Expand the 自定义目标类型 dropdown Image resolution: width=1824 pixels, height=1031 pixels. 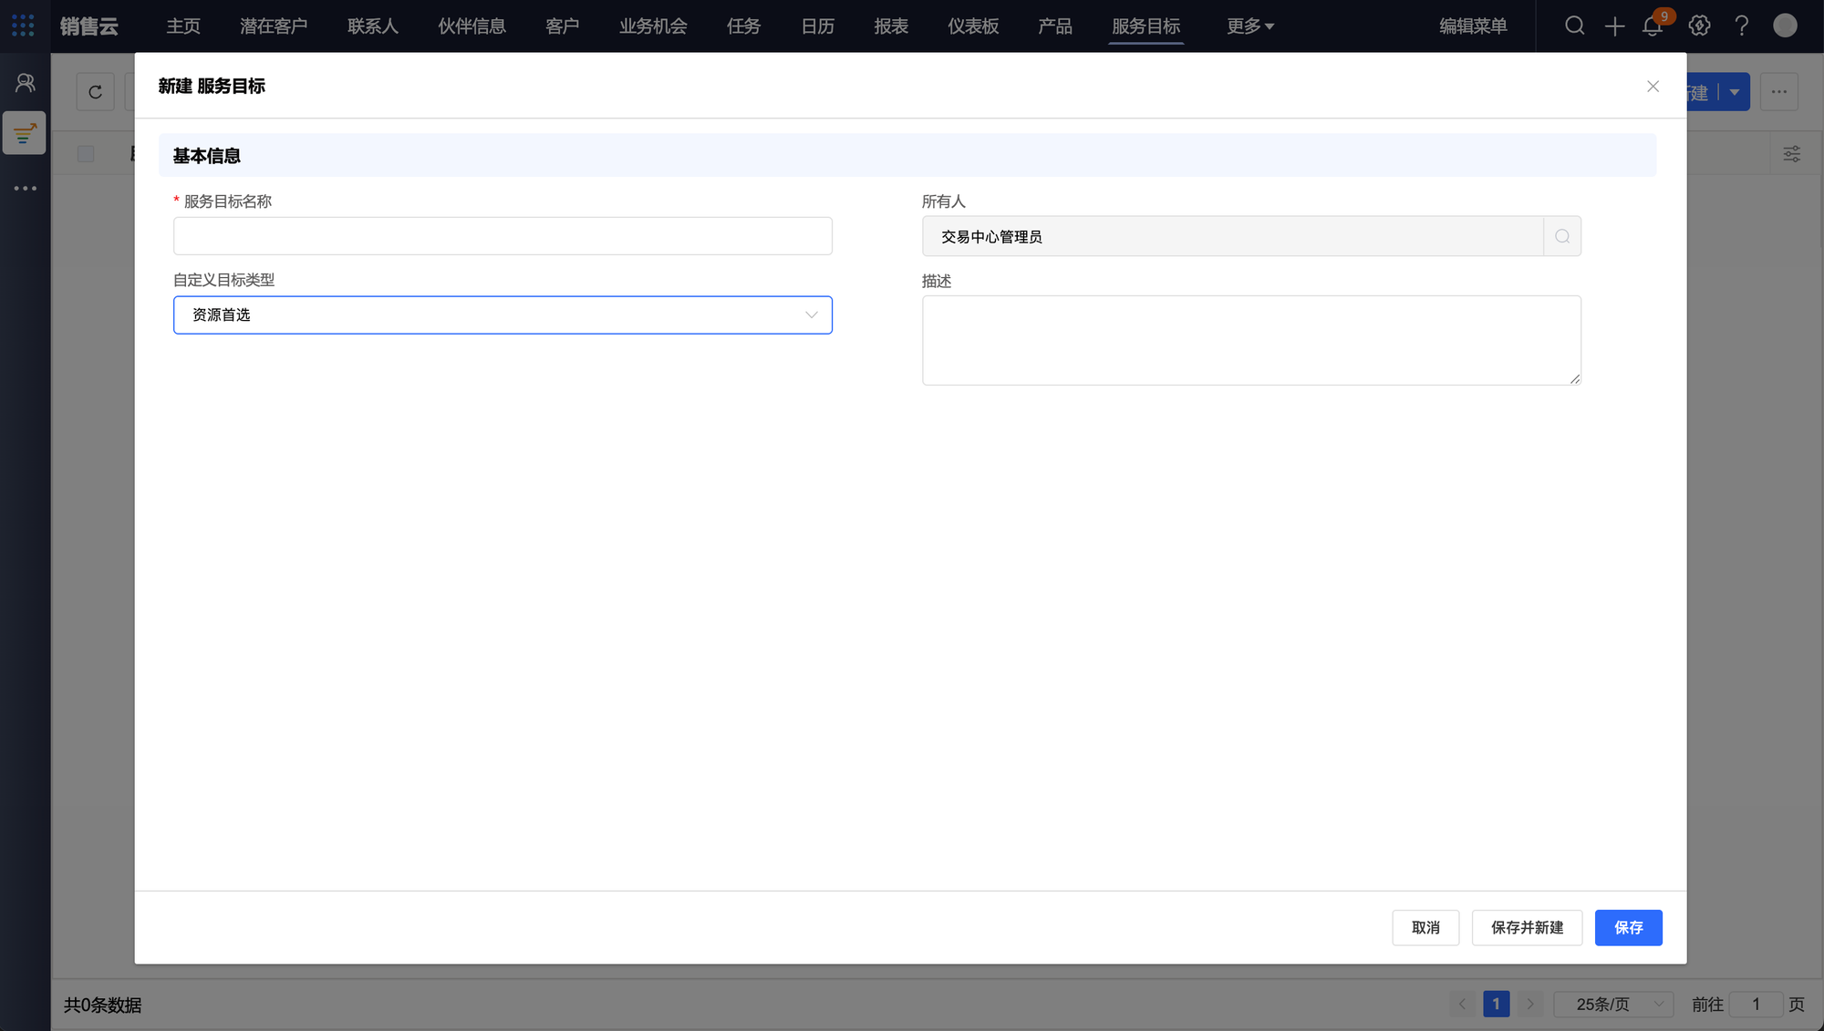coord(503,314)
